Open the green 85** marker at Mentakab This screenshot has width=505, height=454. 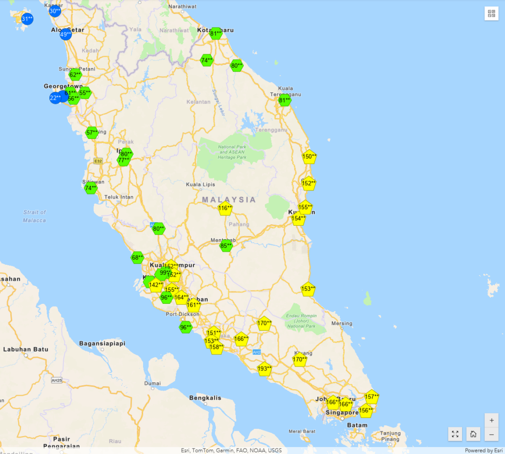(226, 246)
